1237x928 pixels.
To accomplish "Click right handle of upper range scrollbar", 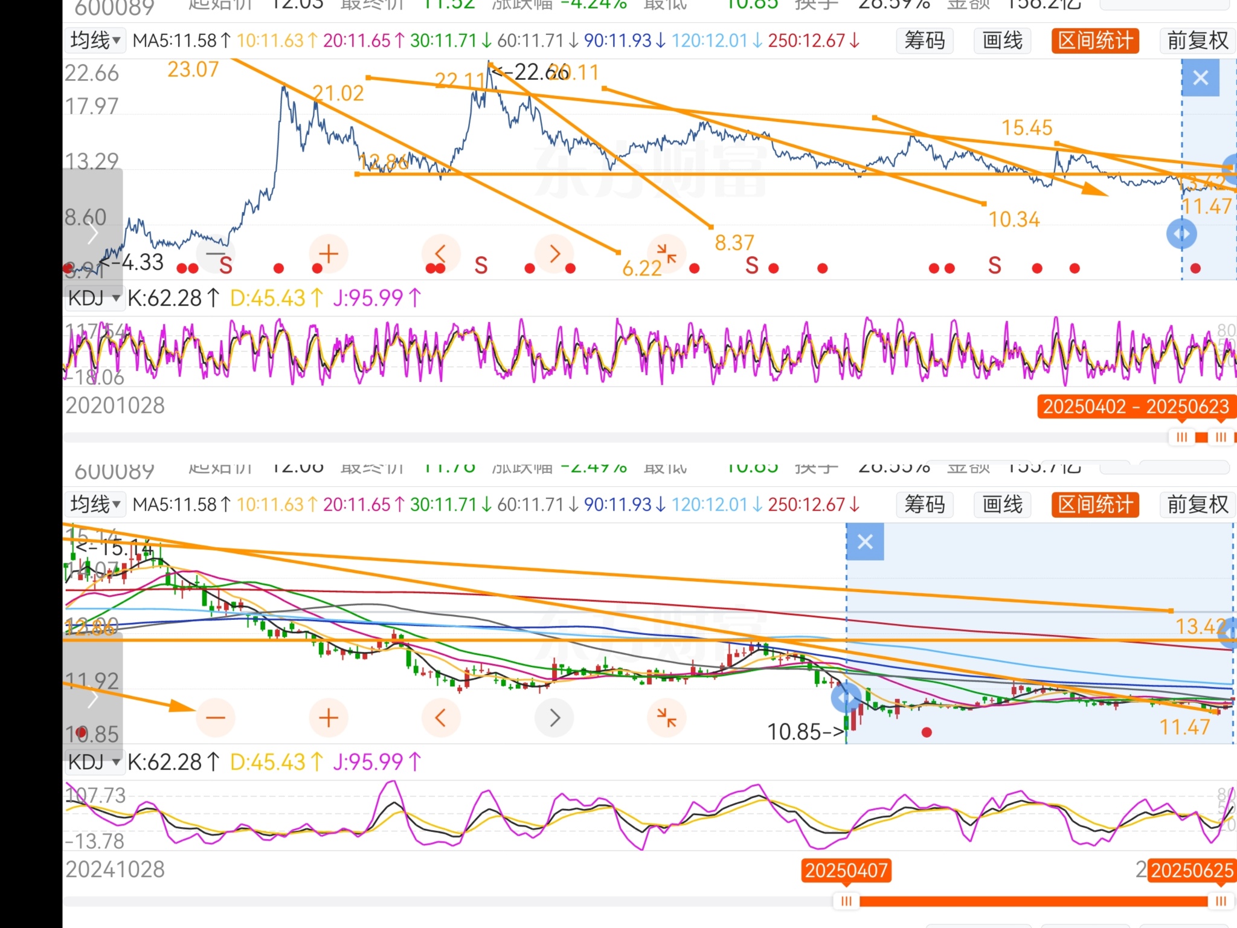I will (x=1221, y=437).
